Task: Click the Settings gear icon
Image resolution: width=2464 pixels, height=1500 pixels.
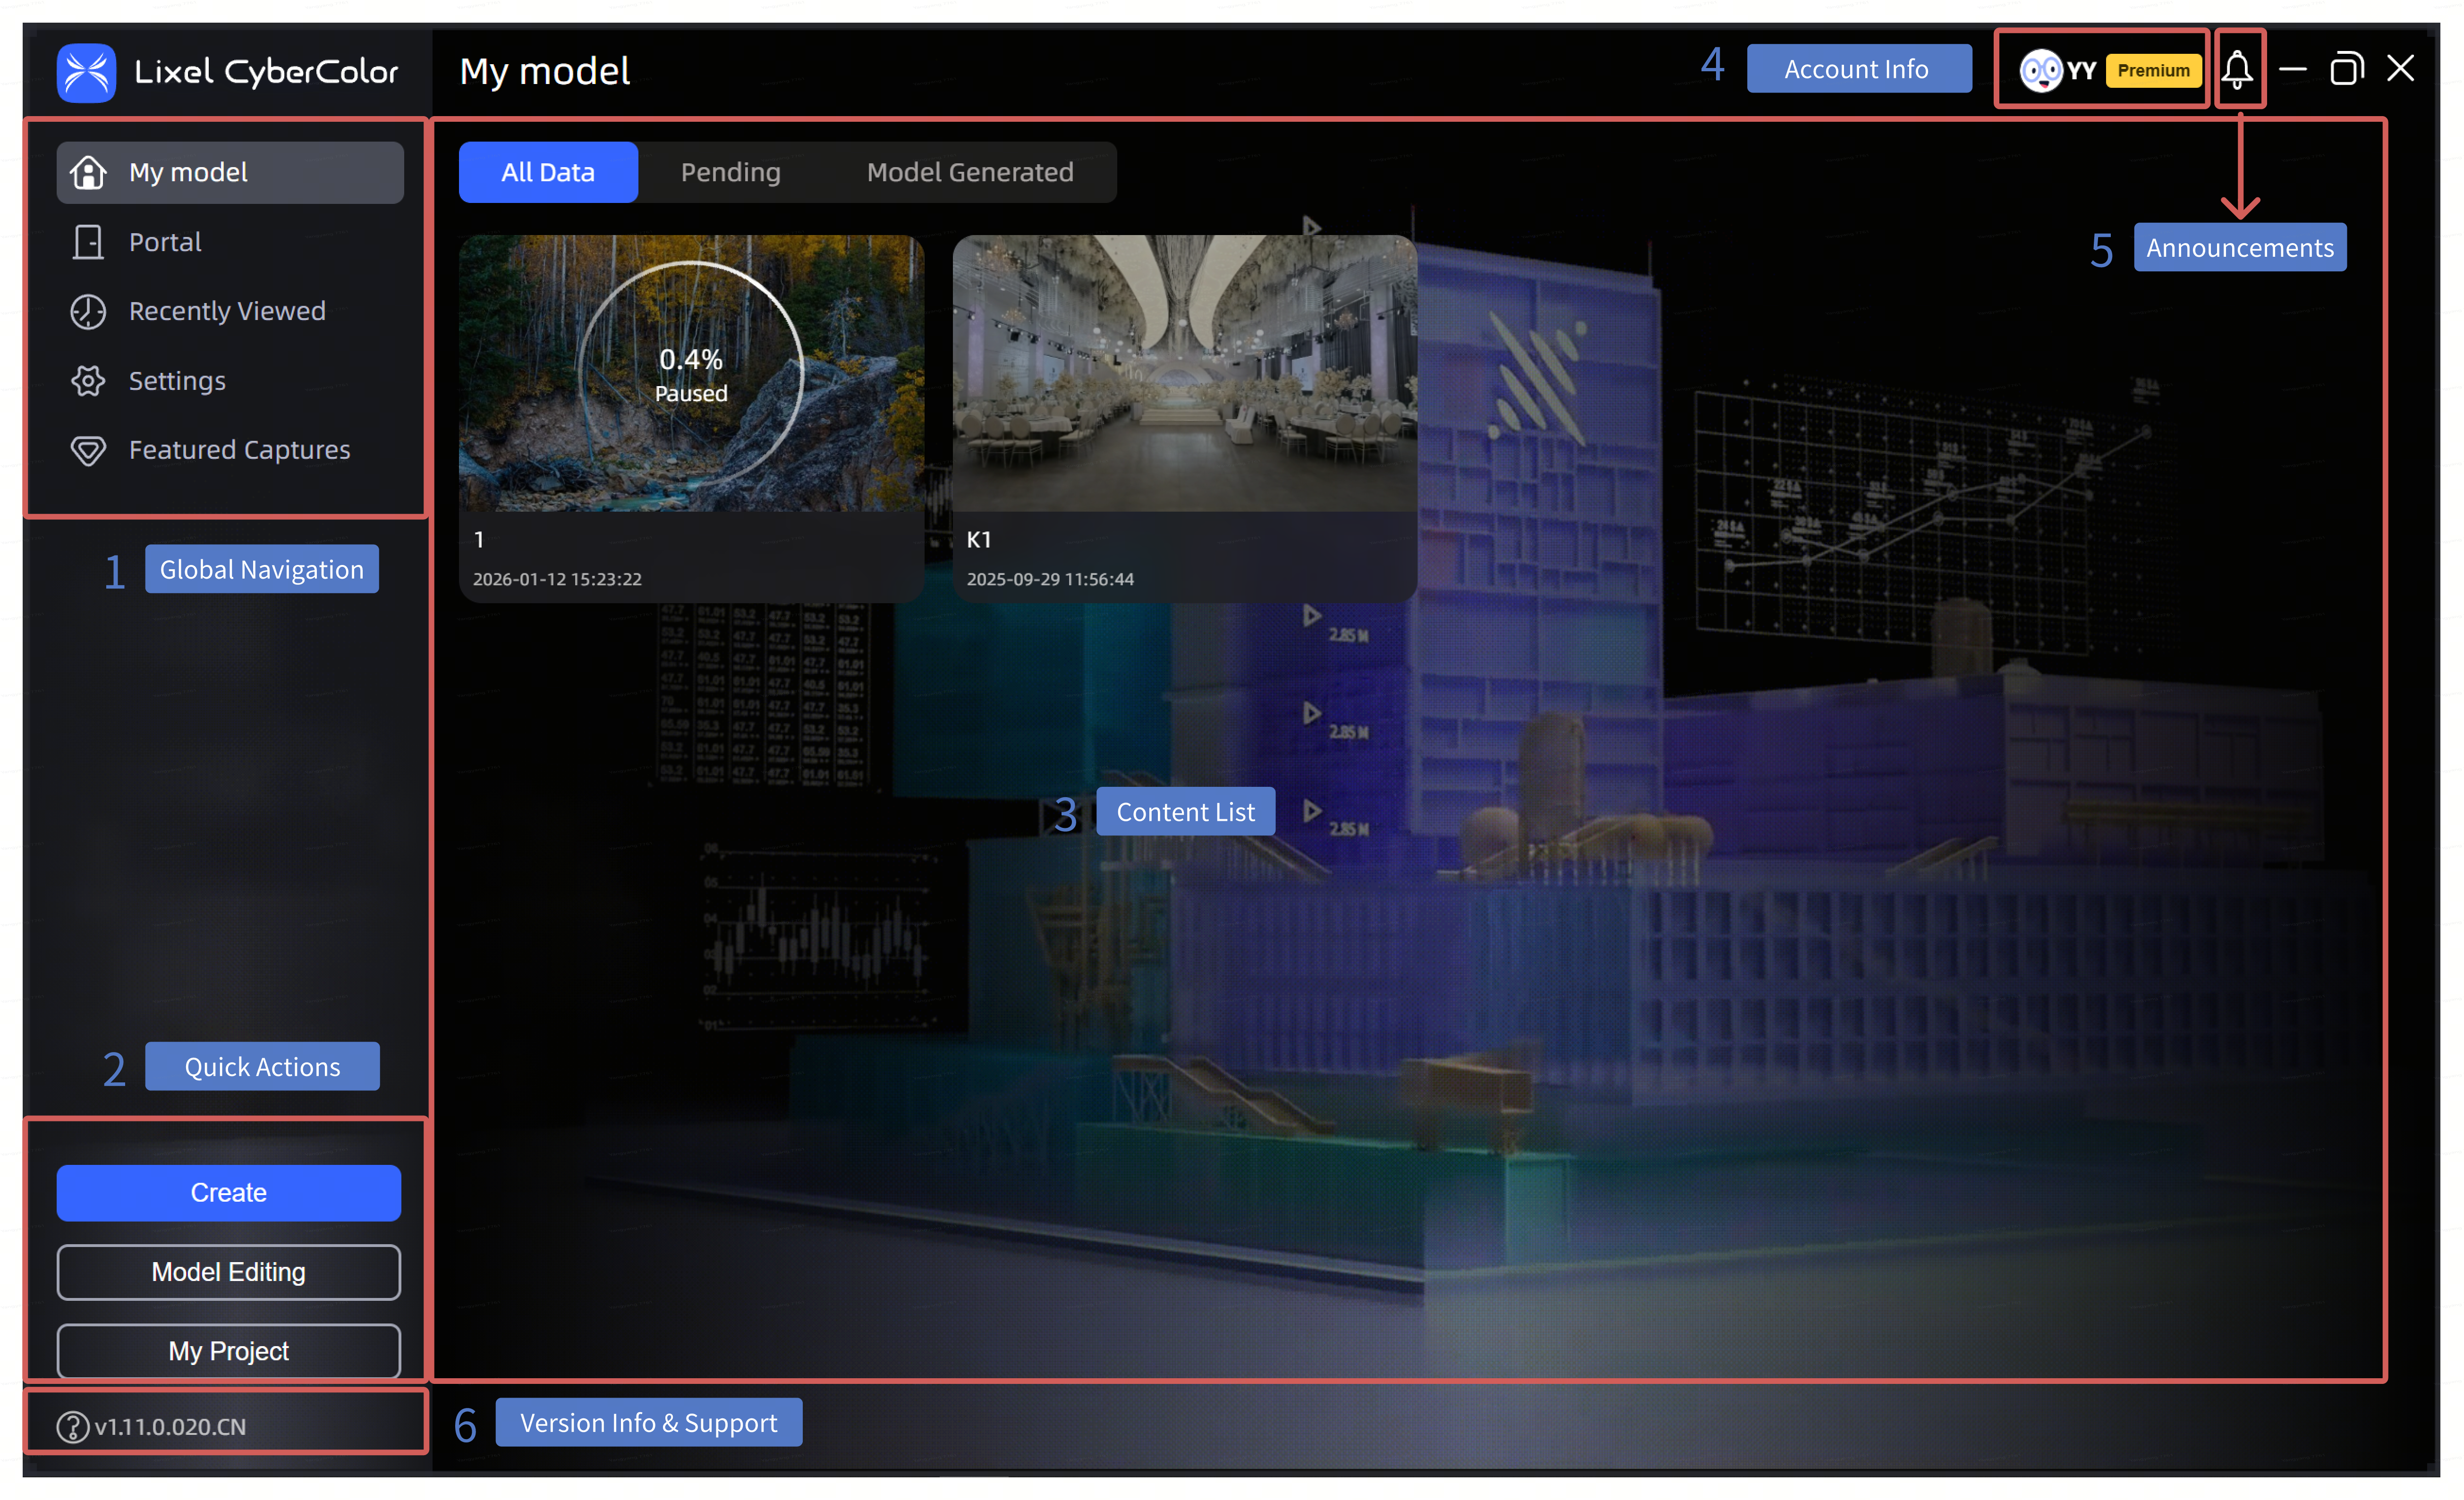Action: (x=88, y=381)
